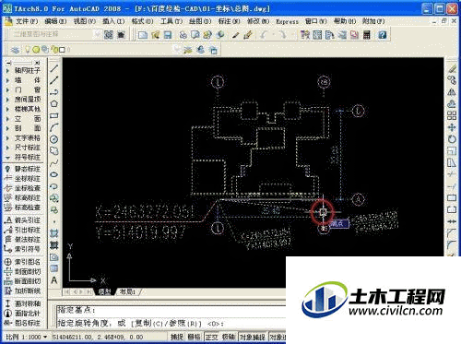This screenshot has height=344, width=461.
Task: Select the Array tool in modify toolbar
Action: (452, 115)
